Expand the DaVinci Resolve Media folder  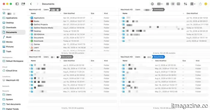30,28
